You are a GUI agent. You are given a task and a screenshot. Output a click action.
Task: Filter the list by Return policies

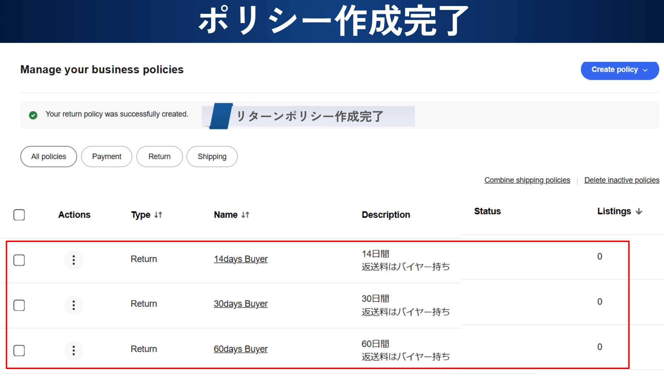point(159,156)
